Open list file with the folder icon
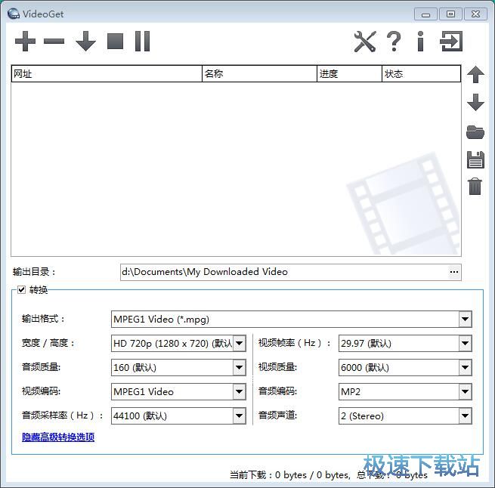Screen dimensions: 495x488 475,132
